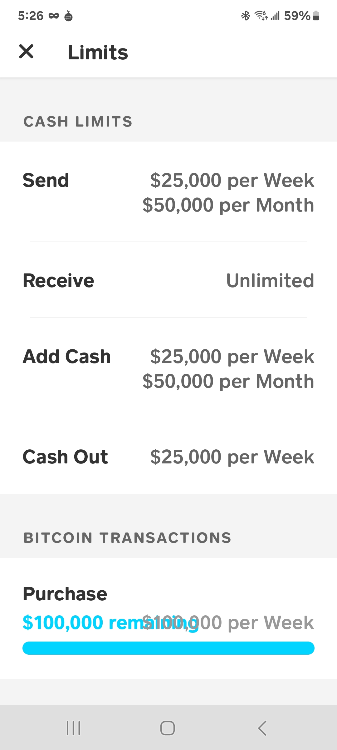Select the Receive limit row
Viewport: 337px width, 750px height.
(168, 280)
